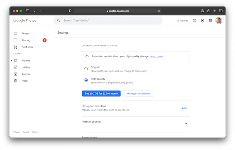Expand the Albums tree arrow
Image resolution: width=235 pixels, height=150 pixels.
(x=11, y=61)
